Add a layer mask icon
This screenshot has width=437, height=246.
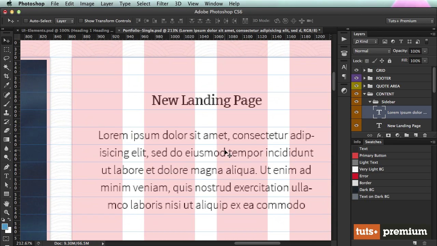[388, 135]
